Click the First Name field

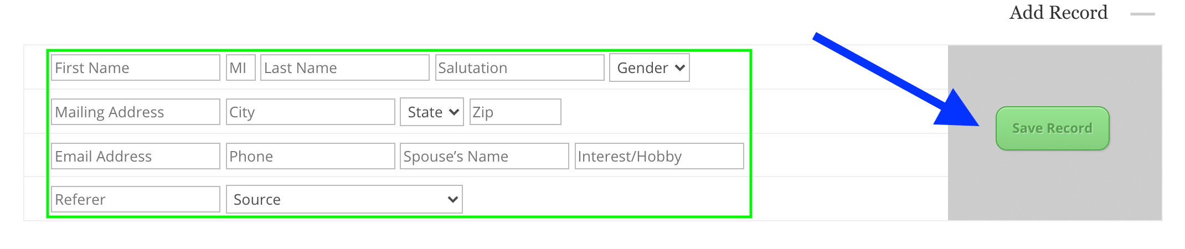135,68
